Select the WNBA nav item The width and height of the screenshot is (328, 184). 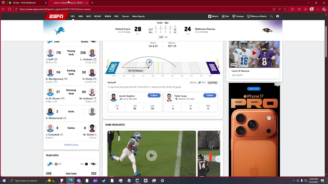click(x=108, y=16)
